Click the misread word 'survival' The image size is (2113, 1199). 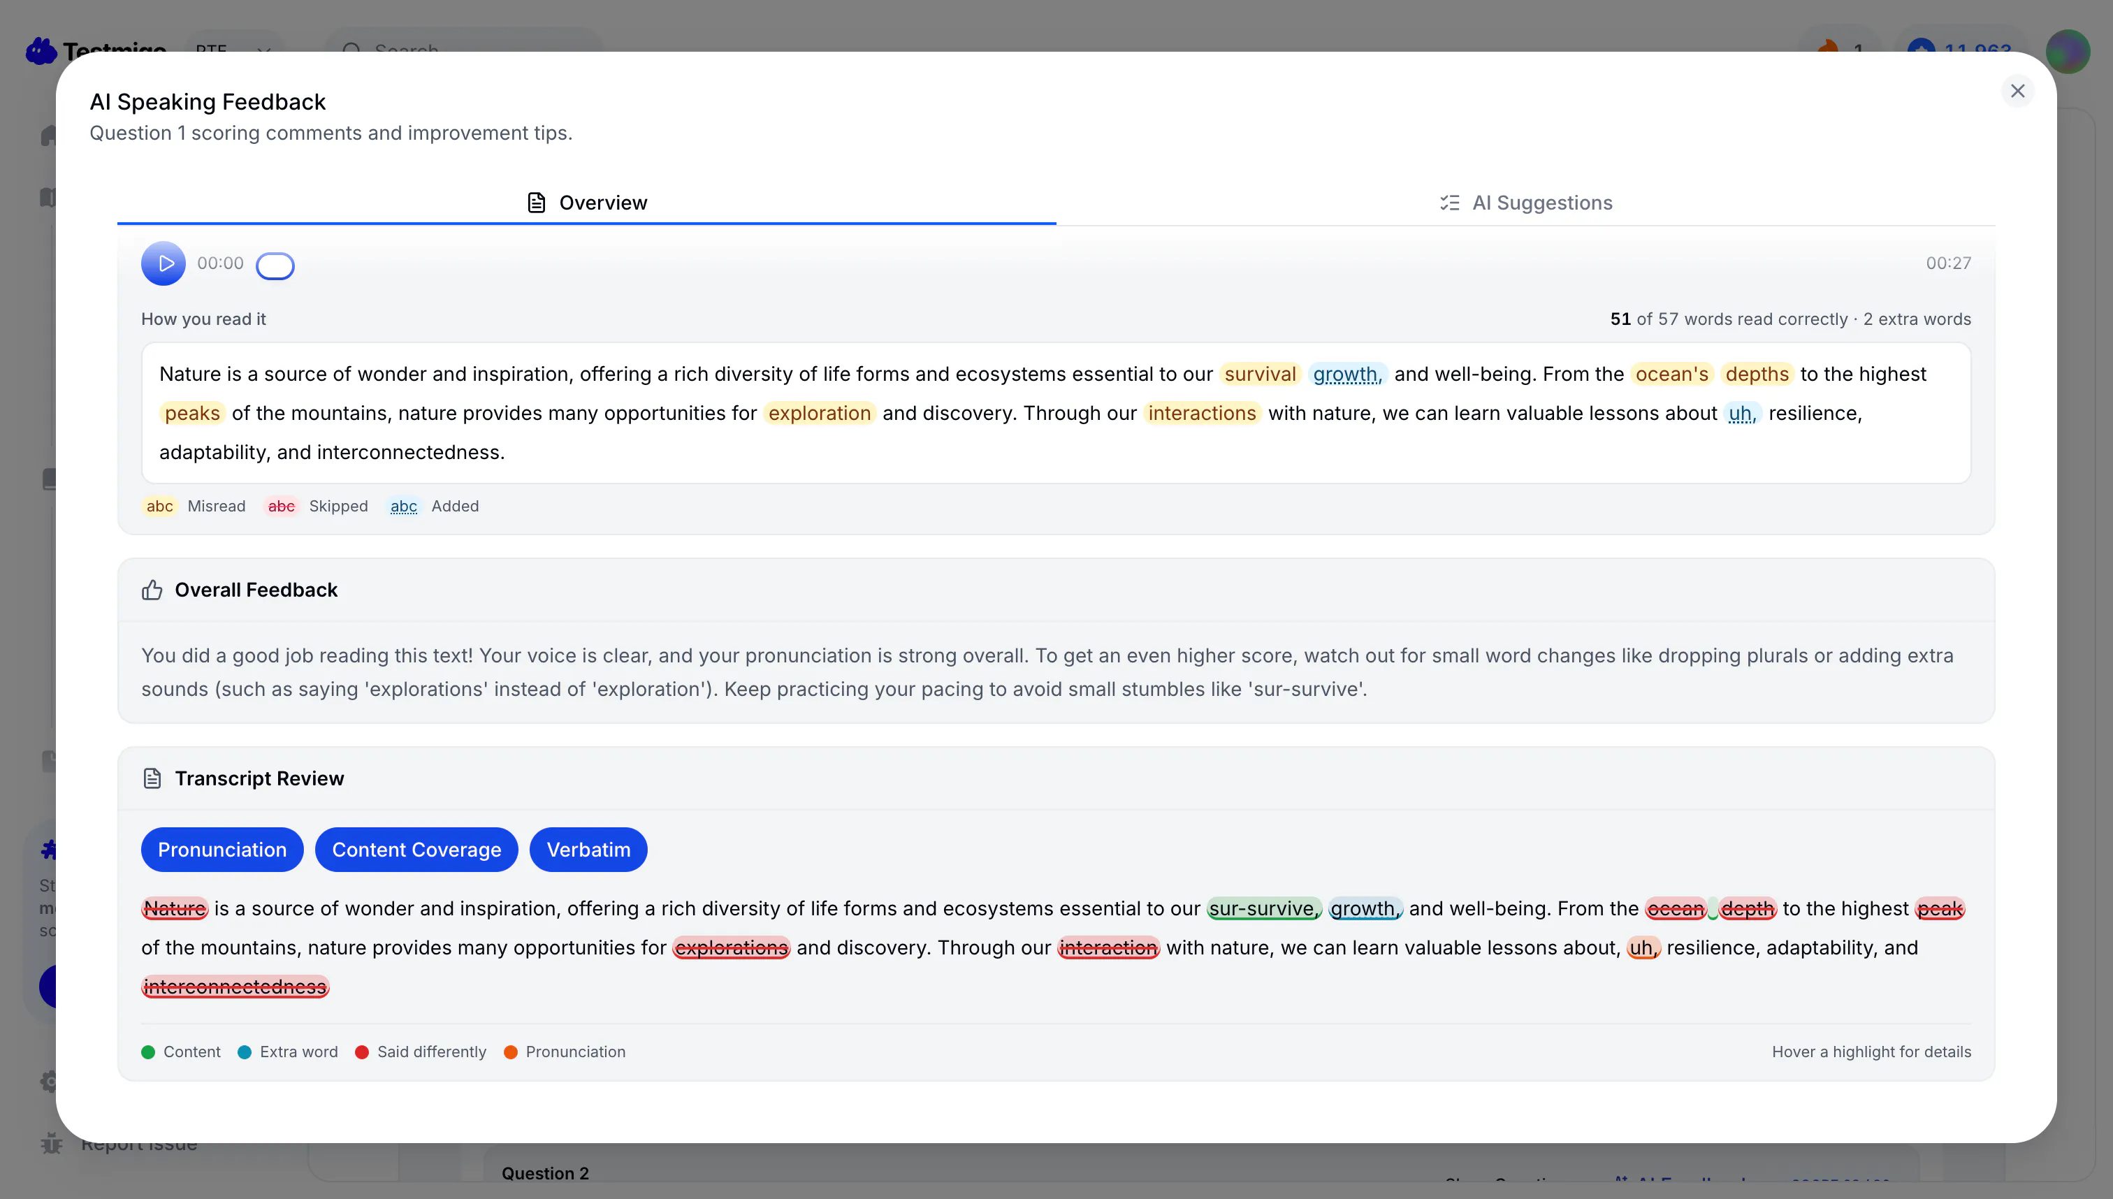(x=1260, y=374)
